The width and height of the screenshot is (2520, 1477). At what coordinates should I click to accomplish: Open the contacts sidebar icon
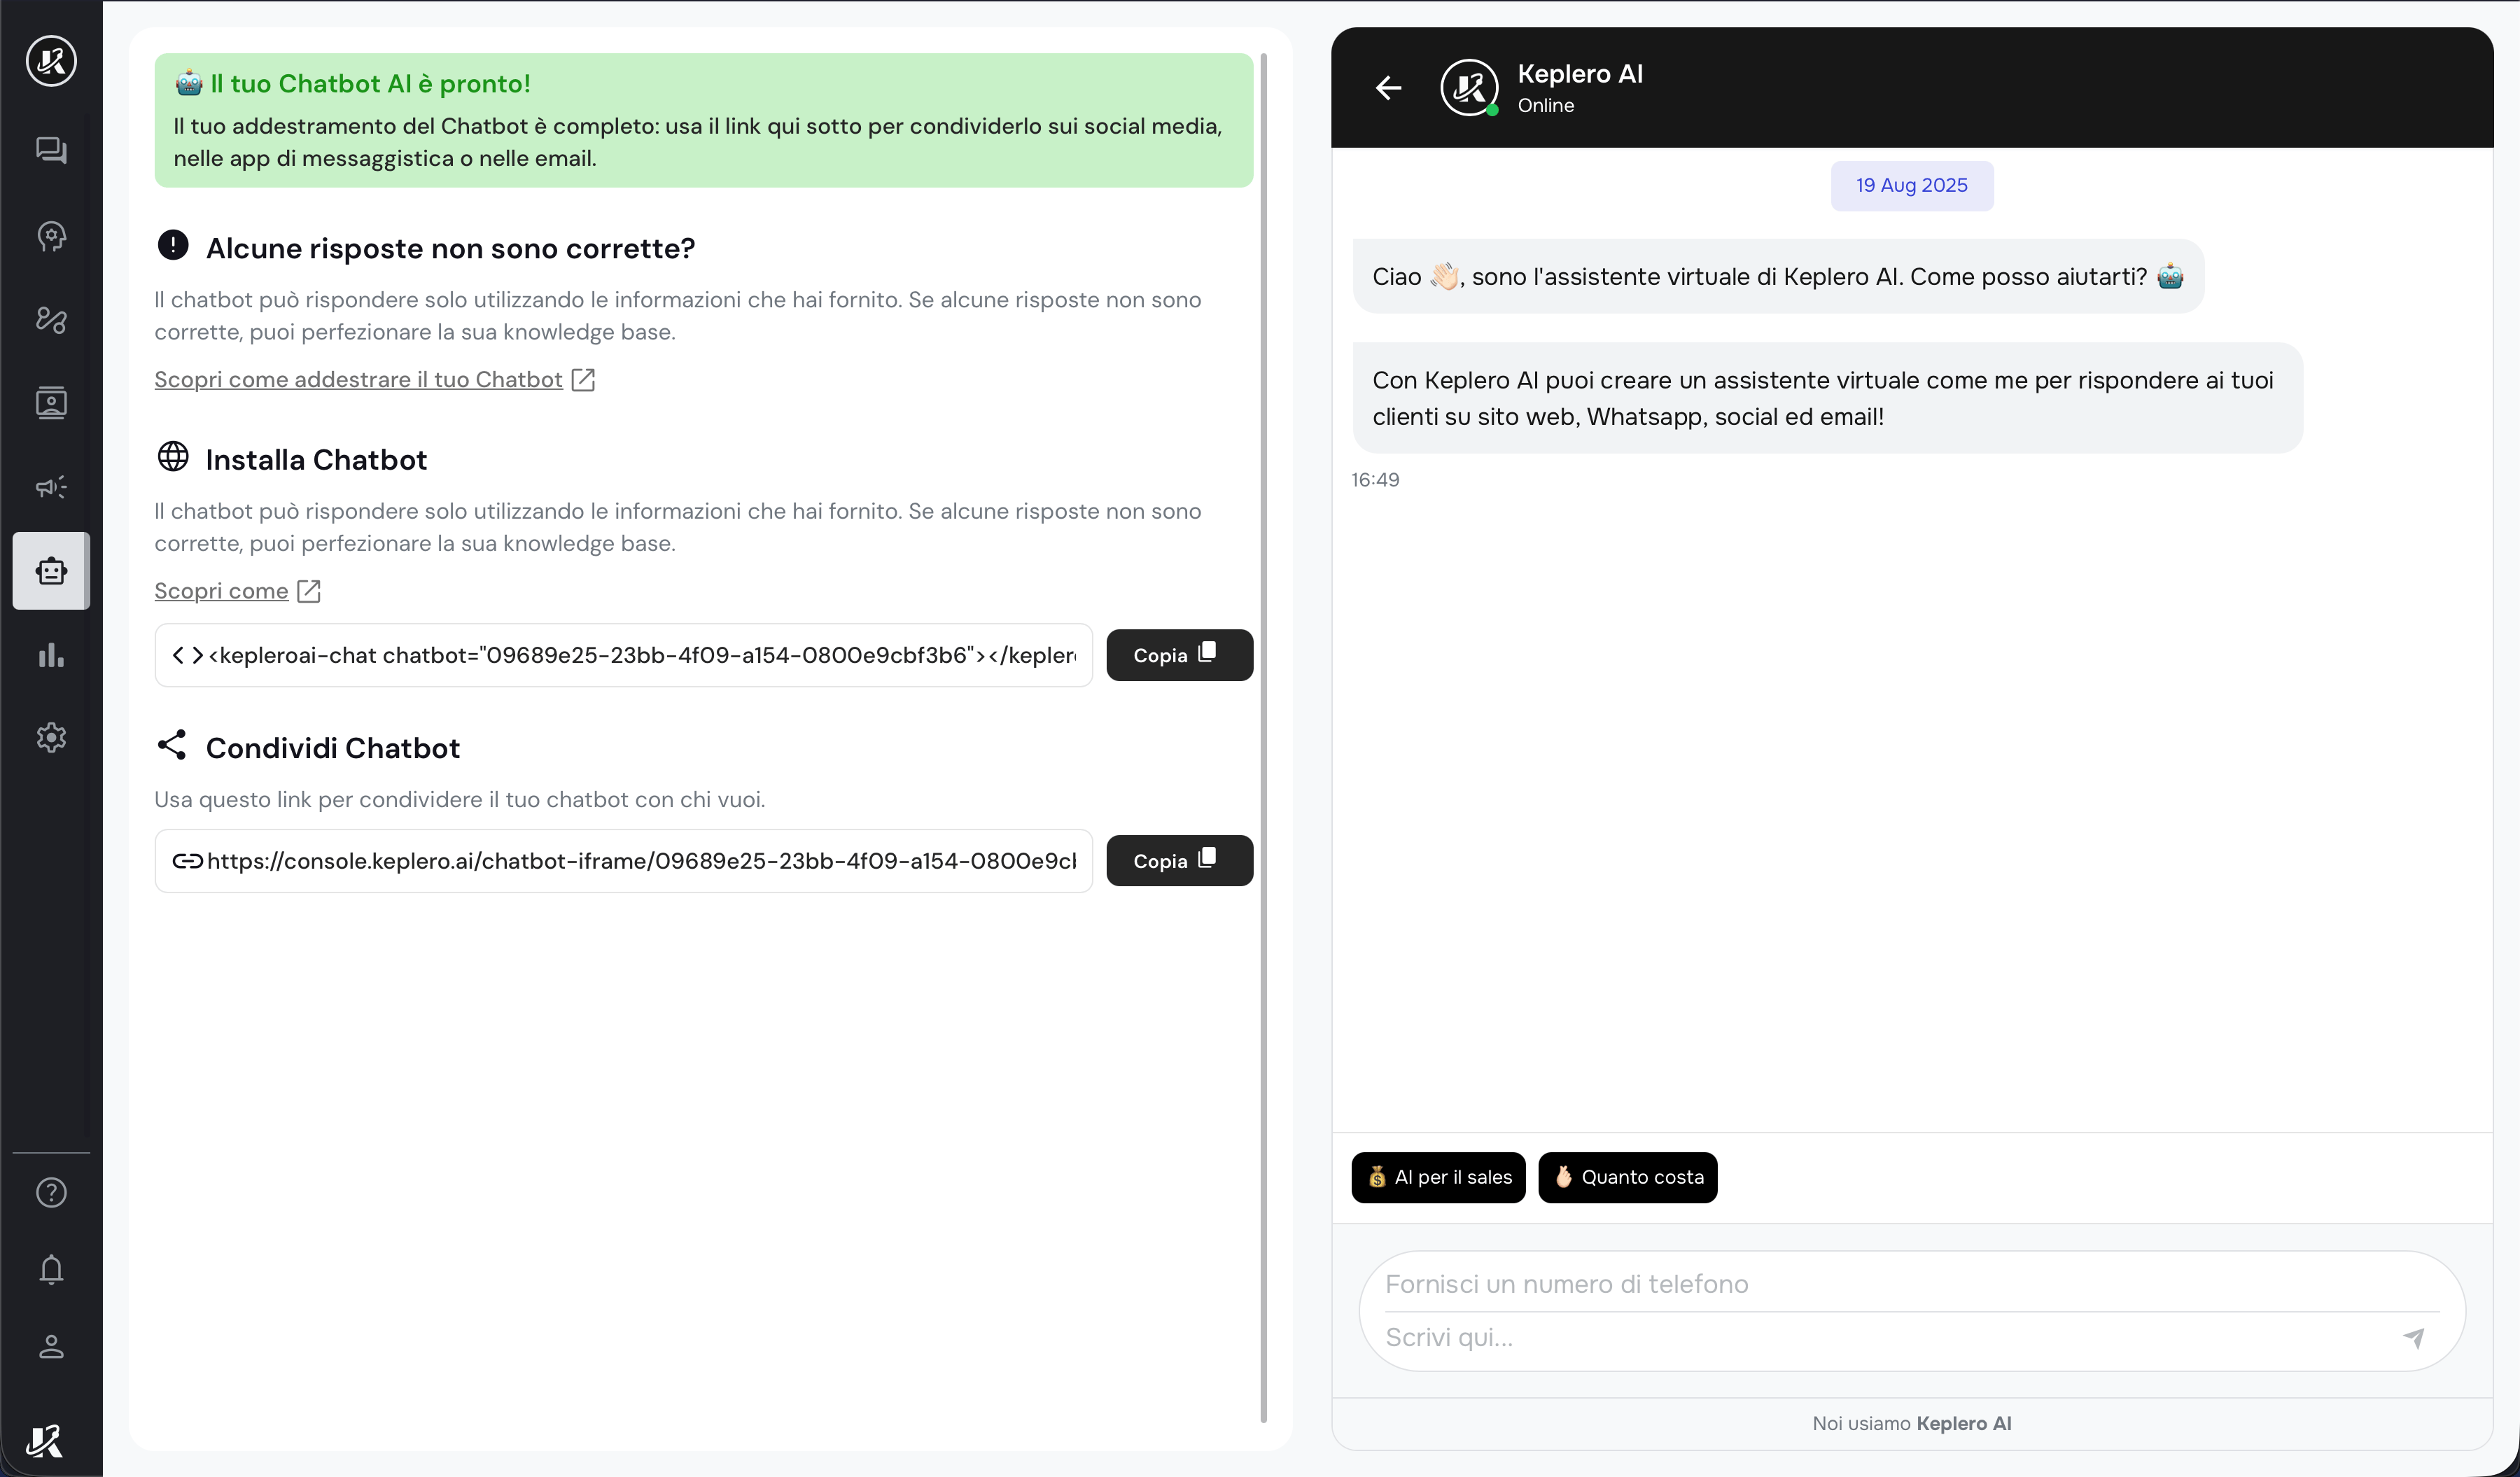tap(51, 403)
